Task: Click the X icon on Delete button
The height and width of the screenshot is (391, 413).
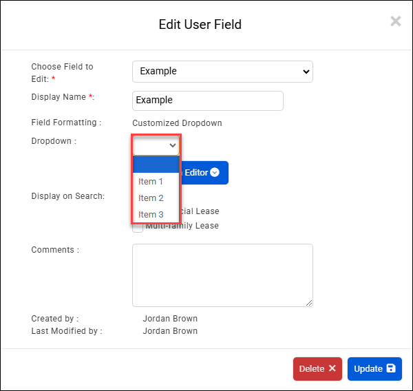Action: [x=332, y=368]
